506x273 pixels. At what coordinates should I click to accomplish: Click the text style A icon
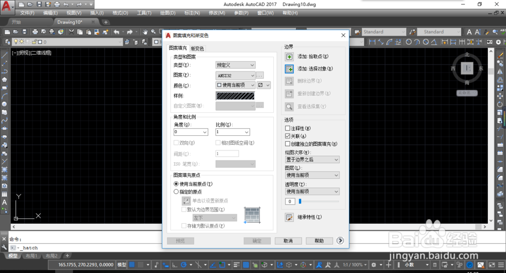(469, 32)
